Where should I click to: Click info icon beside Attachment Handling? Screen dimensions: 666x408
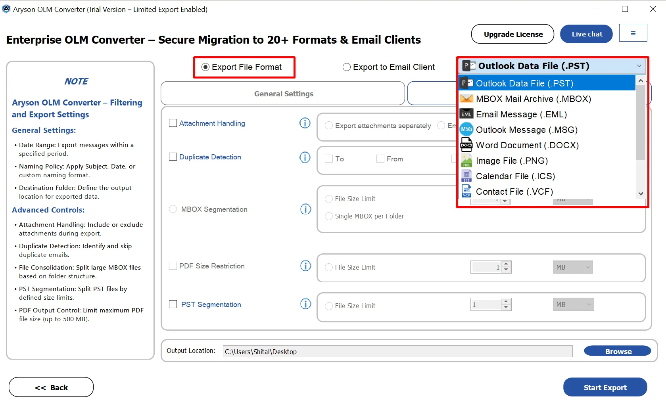305,123
